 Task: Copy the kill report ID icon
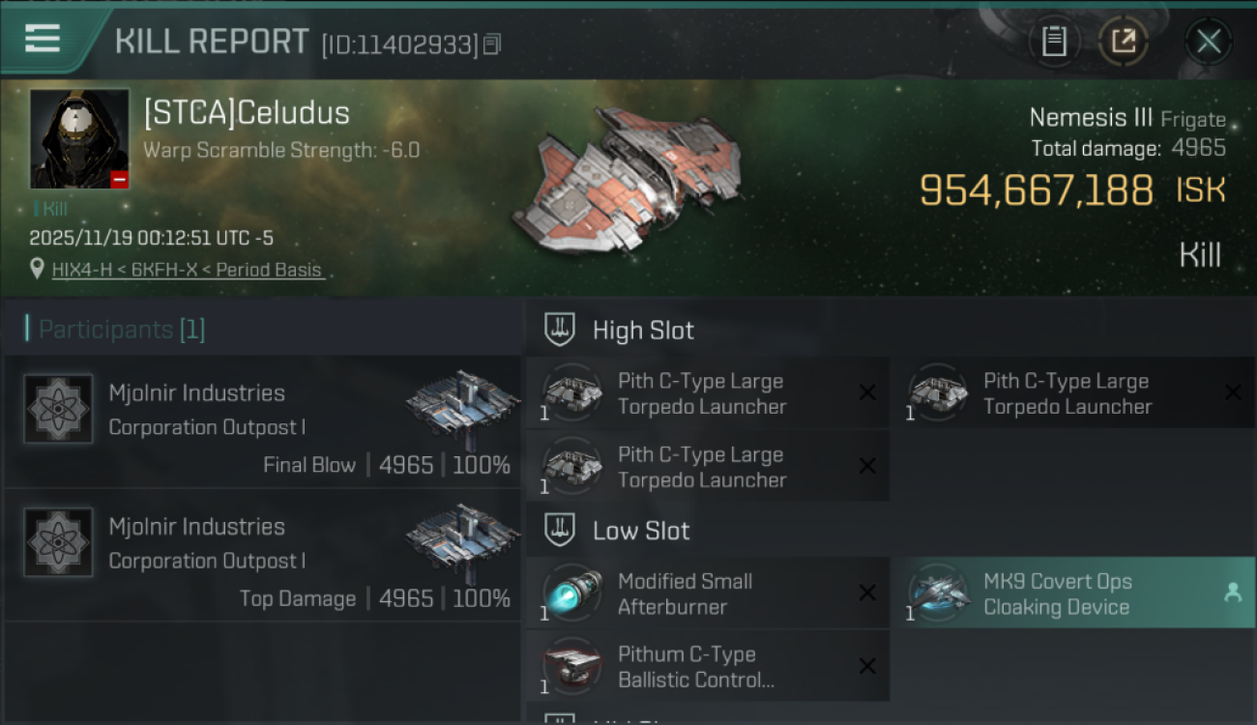(x=492, y=44)
